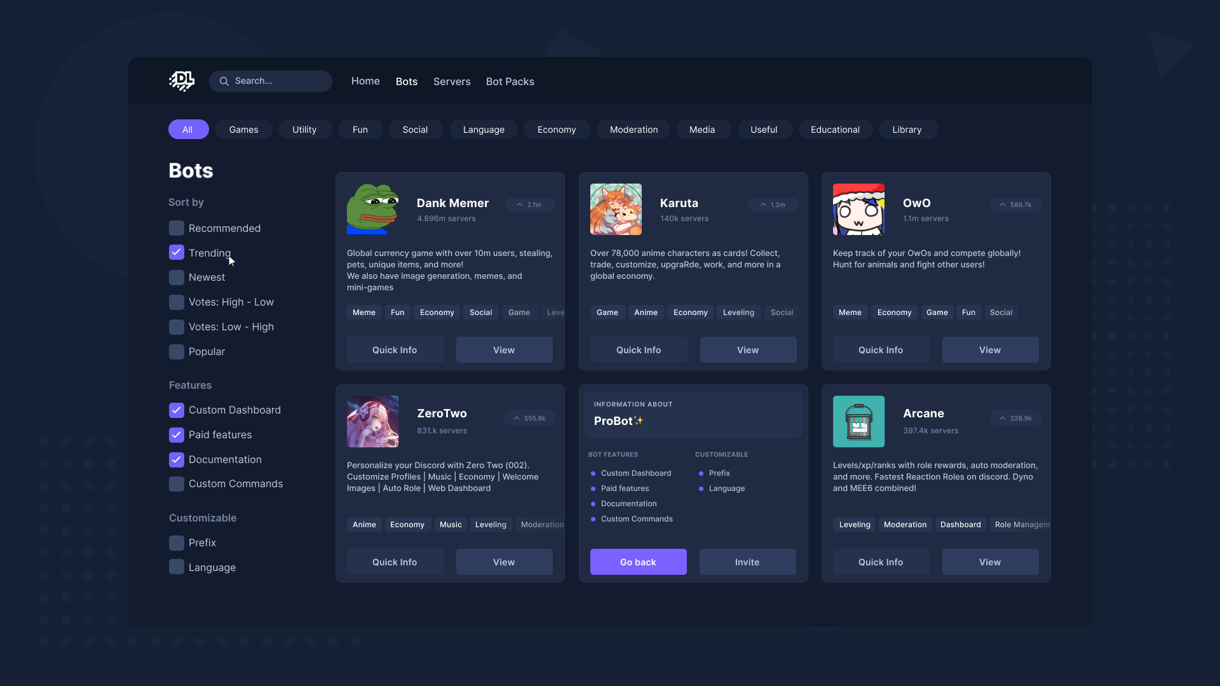Click the top-left DL logo icon

[x=181, y=81]
